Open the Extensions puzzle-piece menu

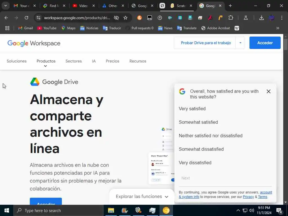[x=231, y=18]
